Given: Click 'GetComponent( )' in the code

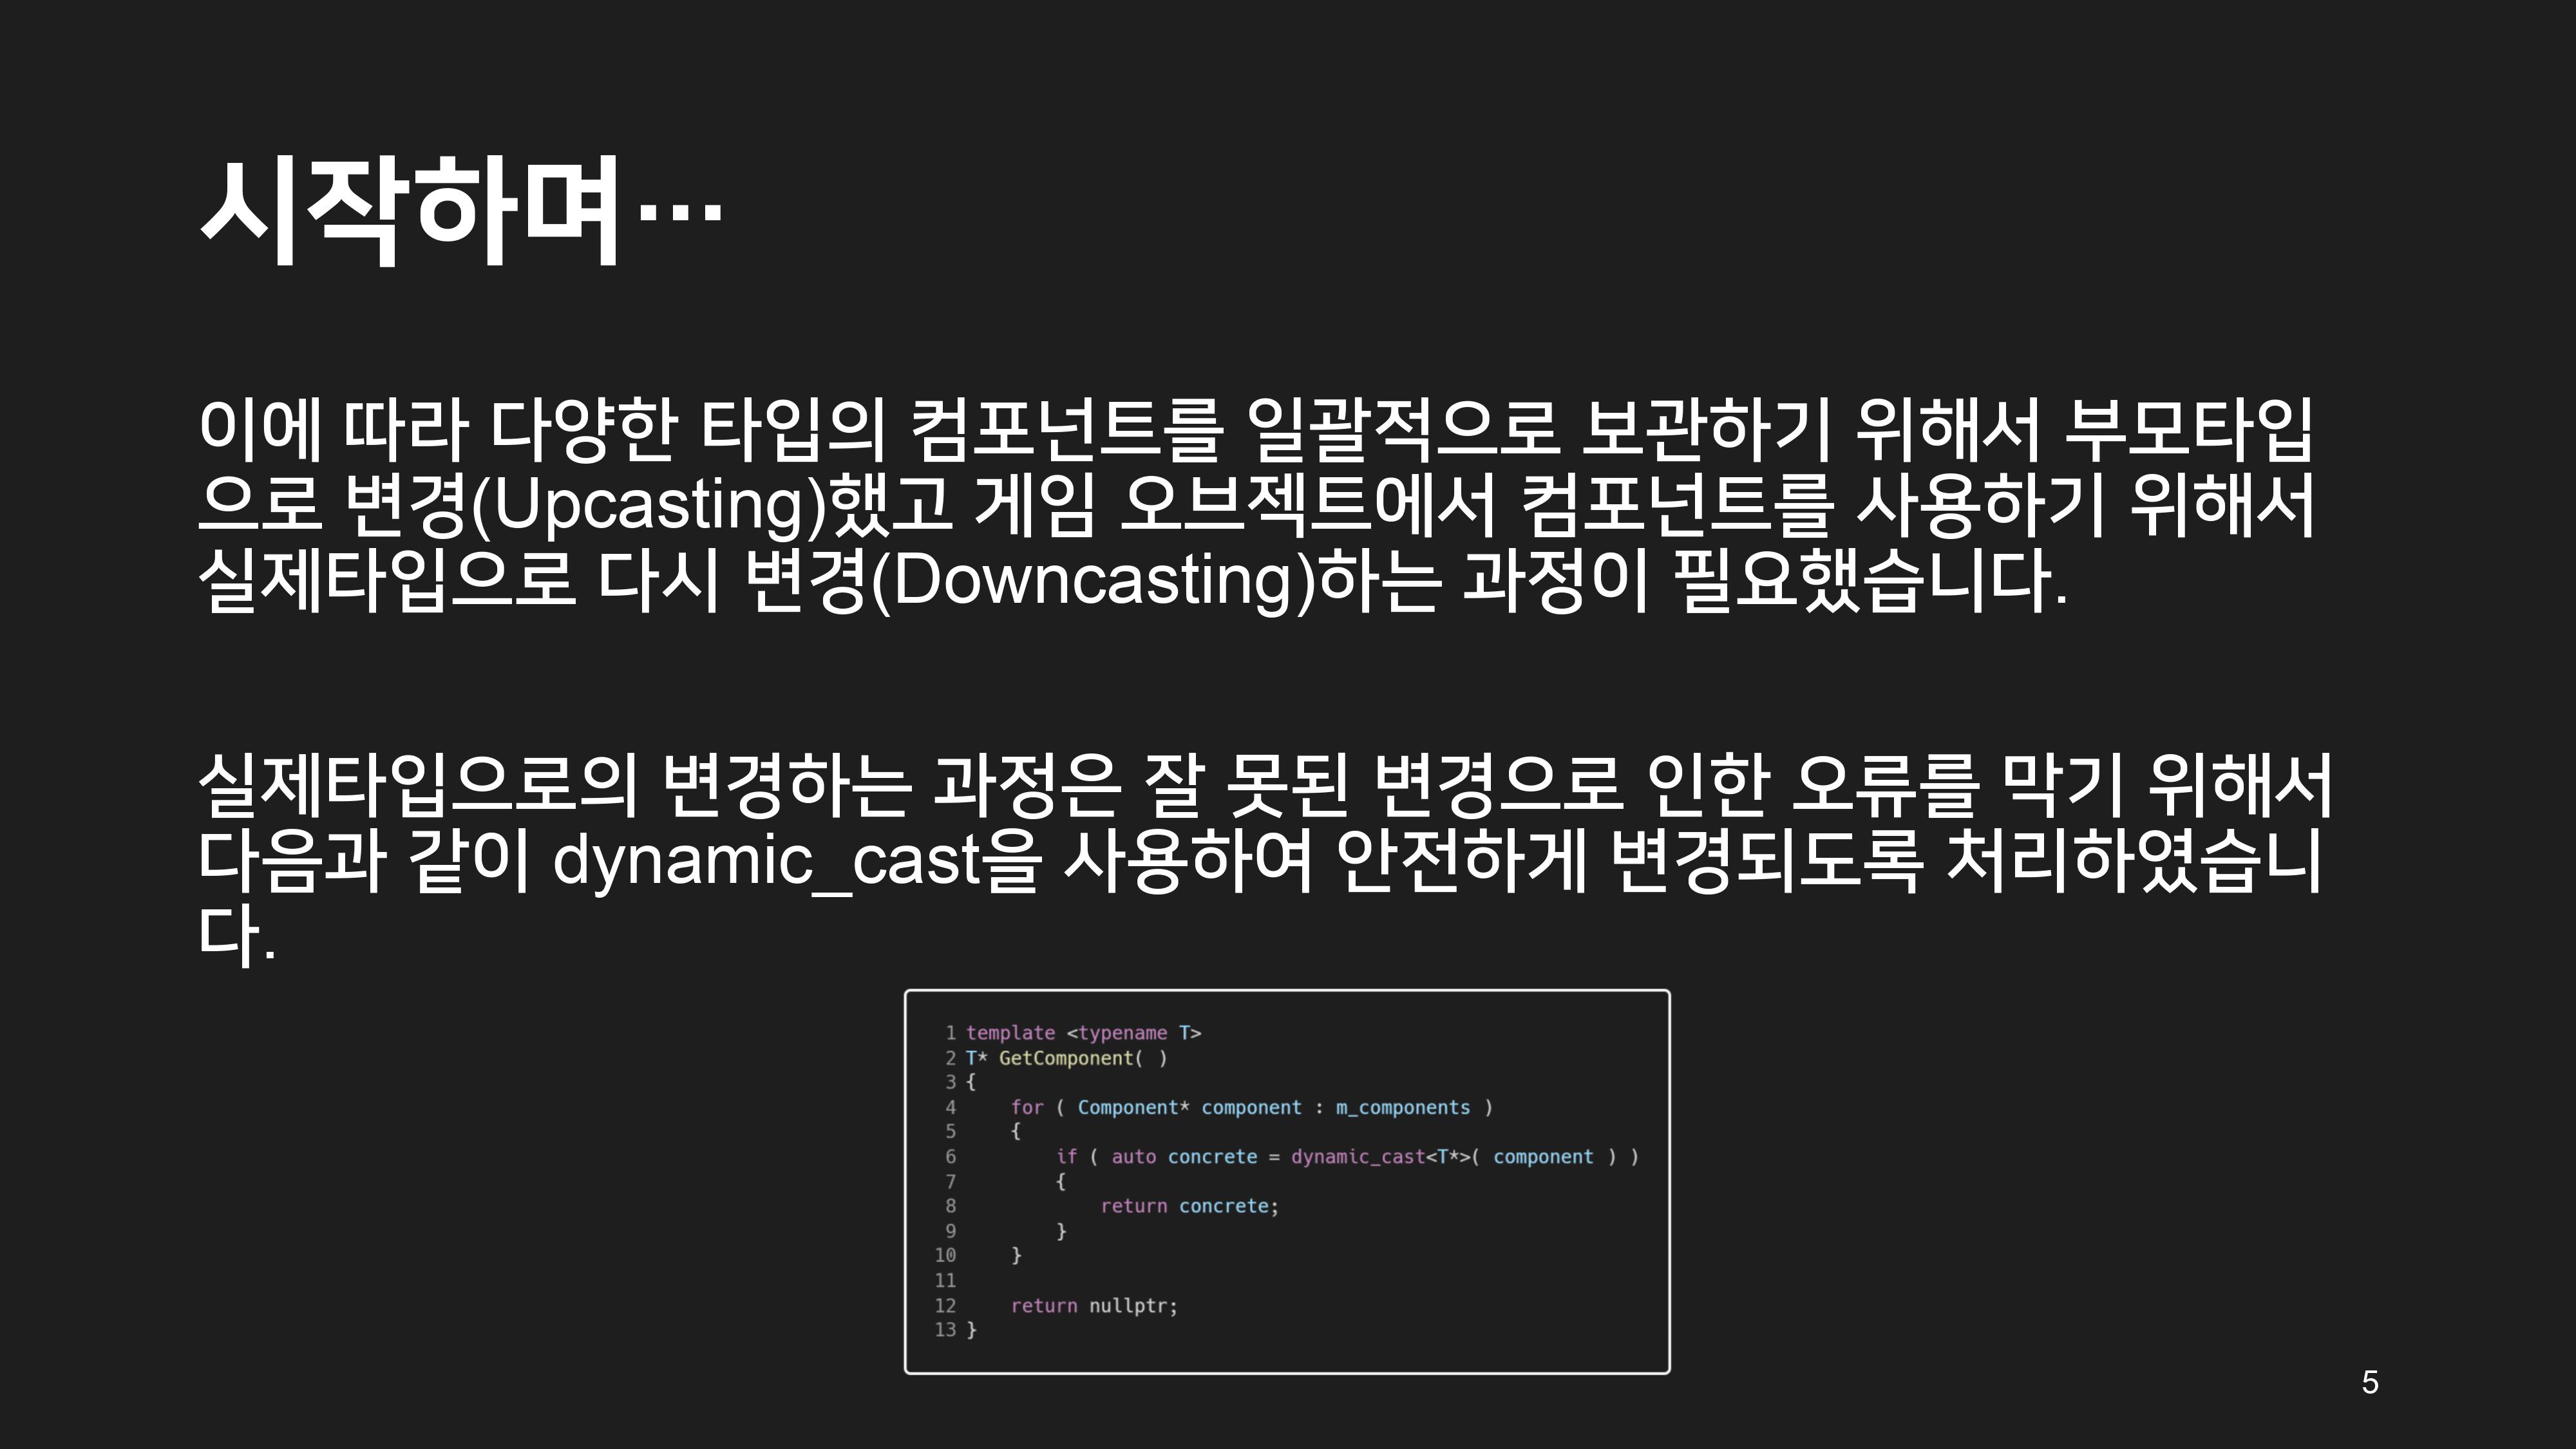Looking at the screenshot, I should 1082,1058.
